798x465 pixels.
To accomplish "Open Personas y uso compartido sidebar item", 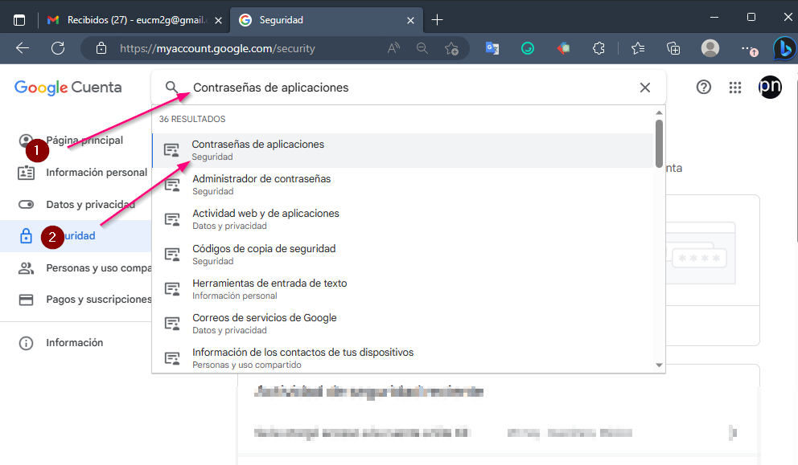I will [76, 267].
